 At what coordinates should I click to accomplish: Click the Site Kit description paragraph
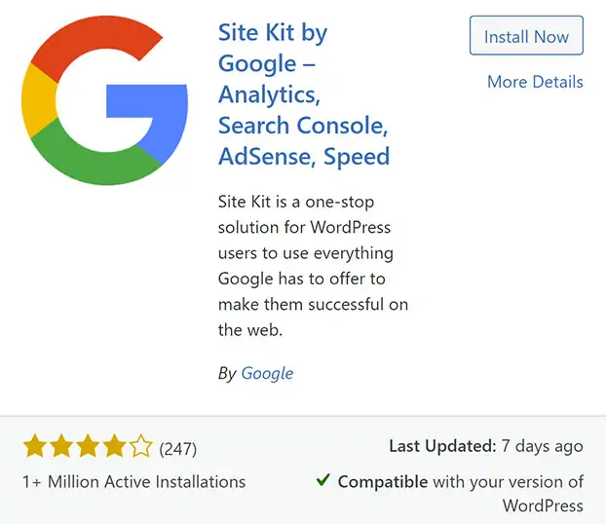click(313, 265)
